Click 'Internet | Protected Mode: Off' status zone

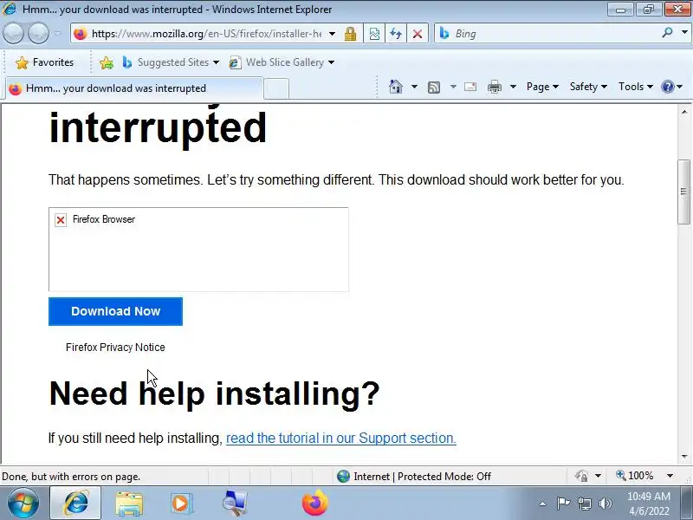tap(414, 476)
